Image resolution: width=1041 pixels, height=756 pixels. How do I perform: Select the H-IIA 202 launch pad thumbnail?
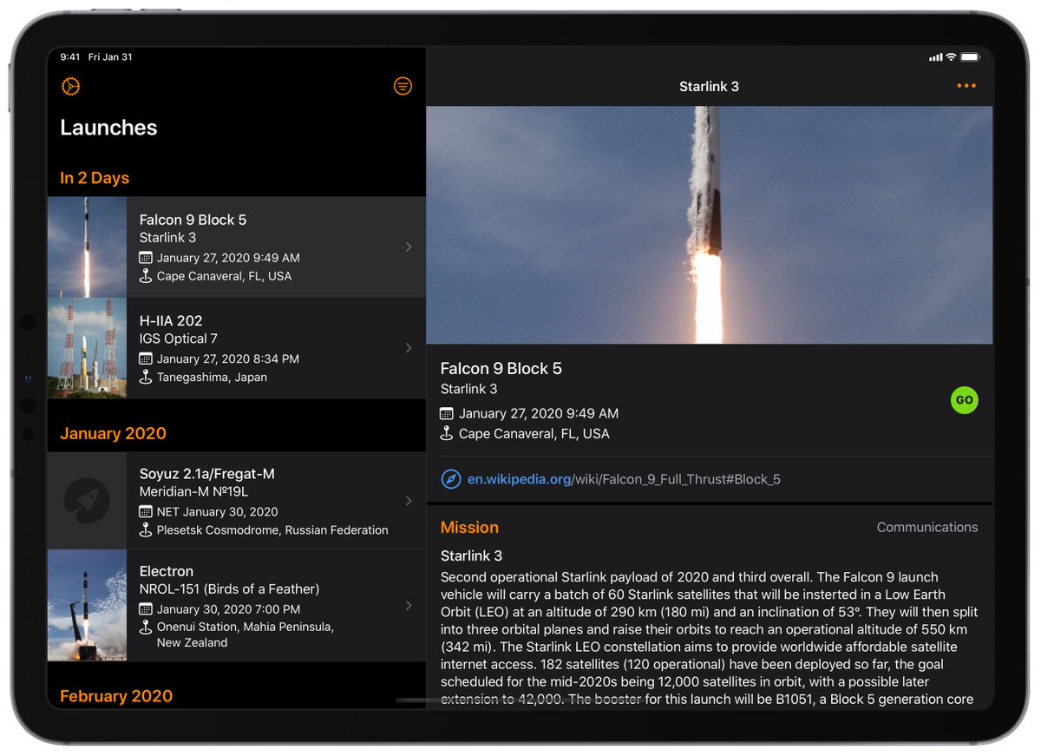tap(87, 348)
